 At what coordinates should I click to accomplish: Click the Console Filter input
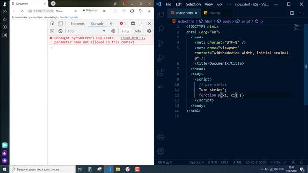pyautogui.click(x=126, y=31)
